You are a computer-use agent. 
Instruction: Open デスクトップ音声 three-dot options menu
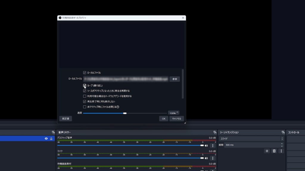tap(213, 145)
